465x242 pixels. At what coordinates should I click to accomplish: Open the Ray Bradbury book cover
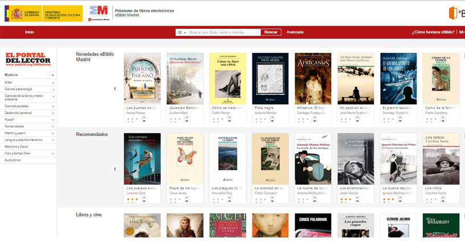pos(441,226)
